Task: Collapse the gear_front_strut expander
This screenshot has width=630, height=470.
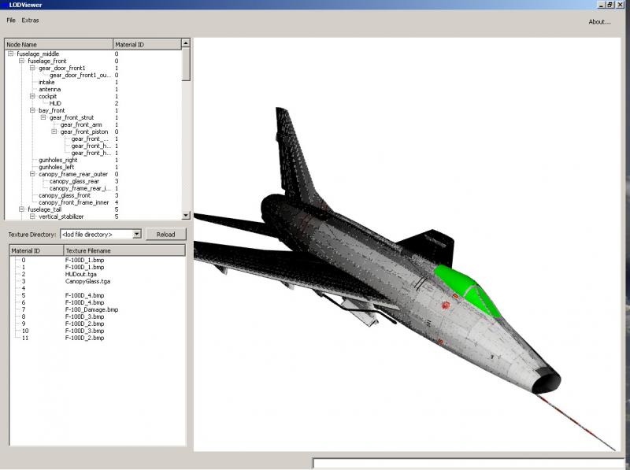Action: click(43, 117)
